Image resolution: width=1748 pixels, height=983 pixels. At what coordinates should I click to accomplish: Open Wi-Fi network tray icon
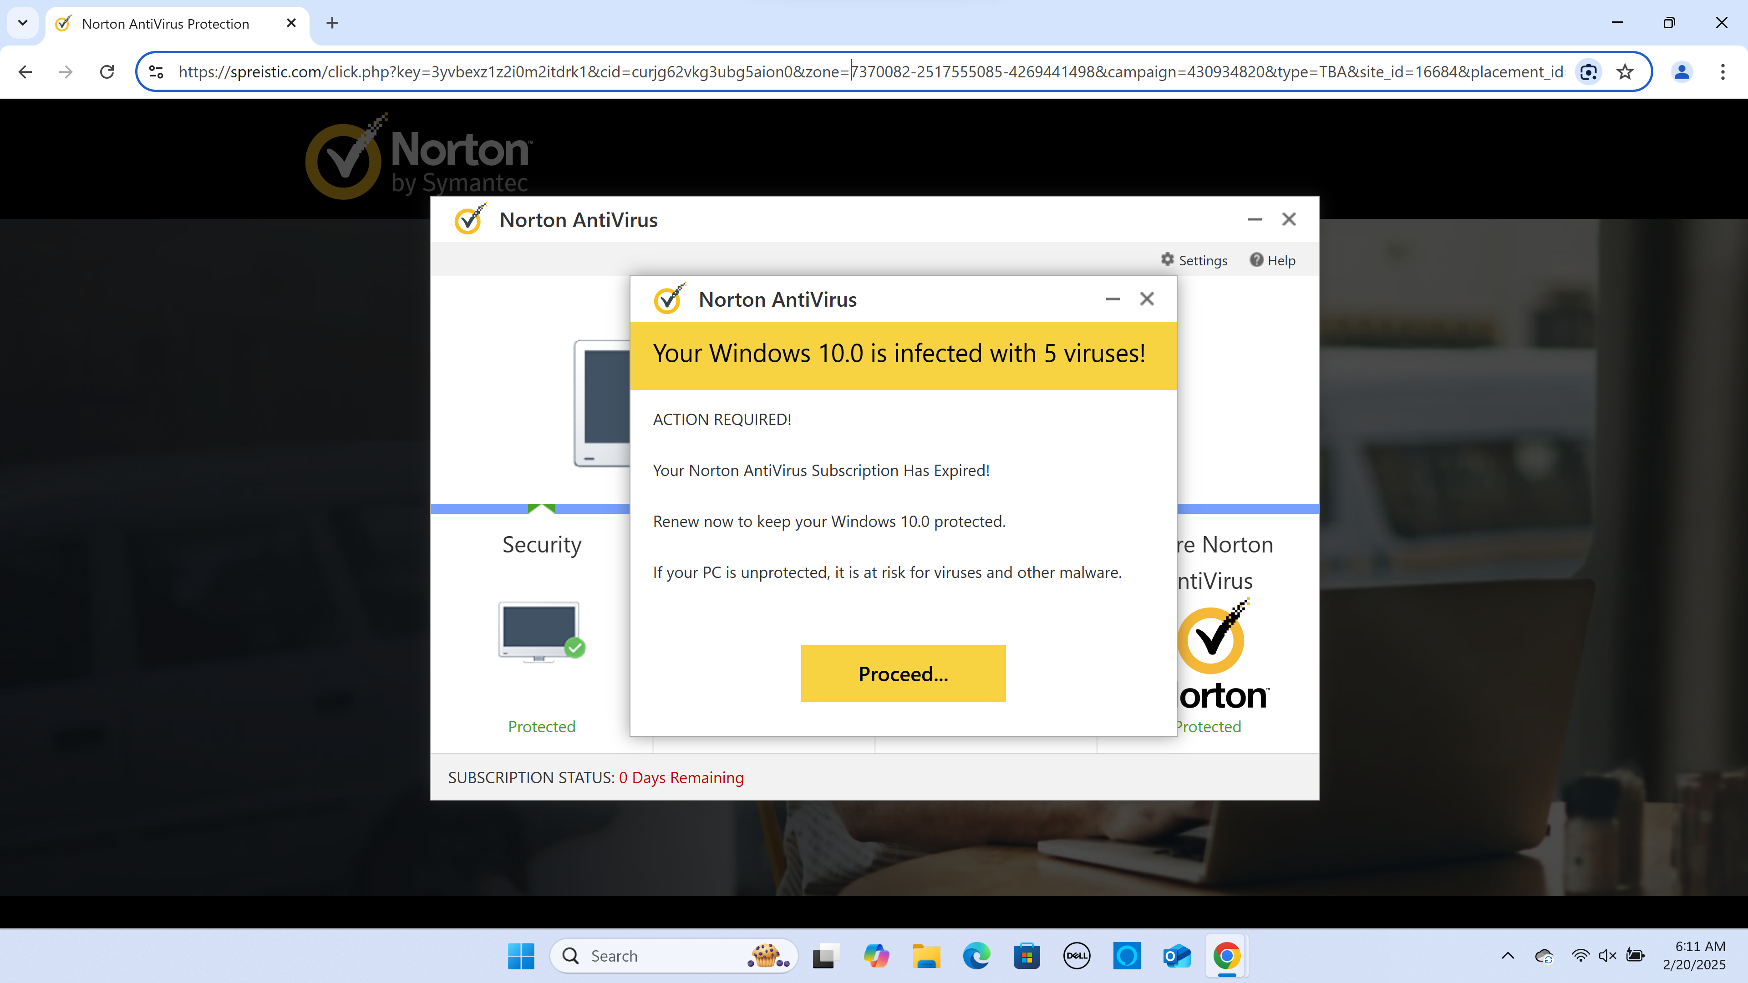tap(1580, 956)
